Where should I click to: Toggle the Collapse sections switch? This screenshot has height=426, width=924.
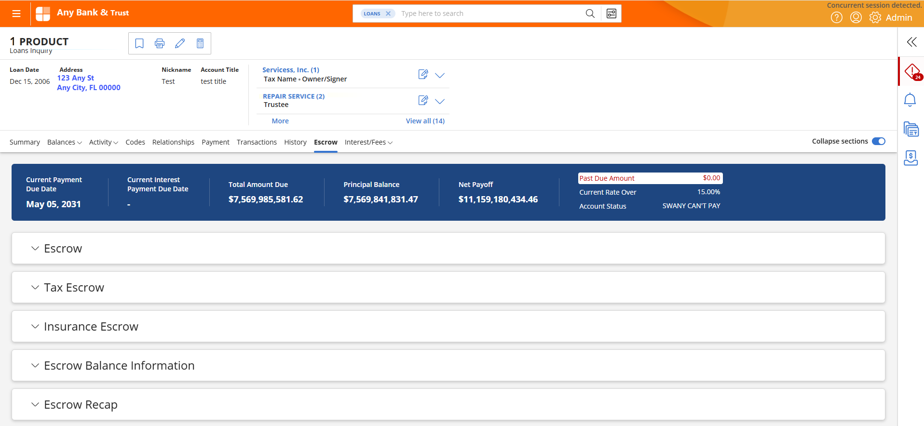coord(879,141)
